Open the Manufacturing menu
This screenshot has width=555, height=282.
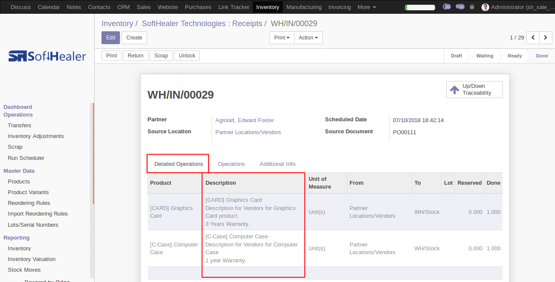304,7
